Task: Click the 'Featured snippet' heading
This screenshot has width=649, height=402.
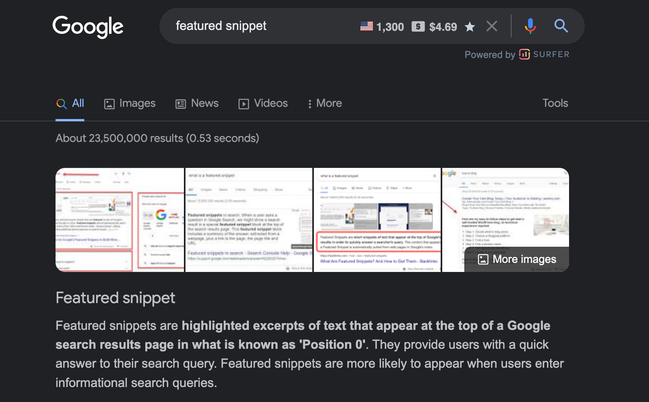Action: tap(115, 298)
